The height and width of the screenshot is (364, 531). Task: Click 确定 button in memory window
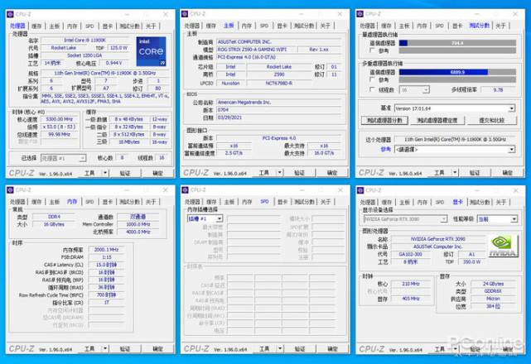pyautogui.click(x=158, y=348)
